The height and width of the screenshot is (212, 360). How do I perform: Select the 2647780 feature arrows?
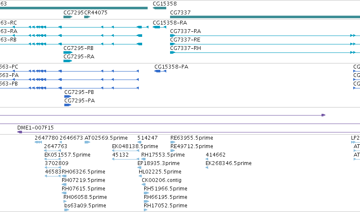tap(38, 143)
